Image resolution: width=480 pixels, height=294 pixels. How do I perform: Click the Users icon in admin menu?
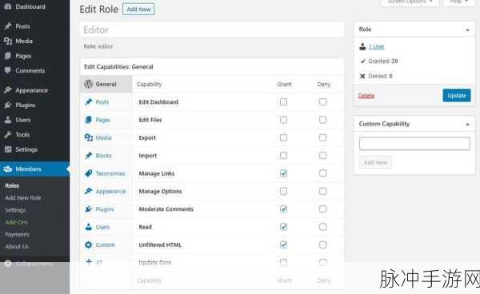click(x=8, y=120)
